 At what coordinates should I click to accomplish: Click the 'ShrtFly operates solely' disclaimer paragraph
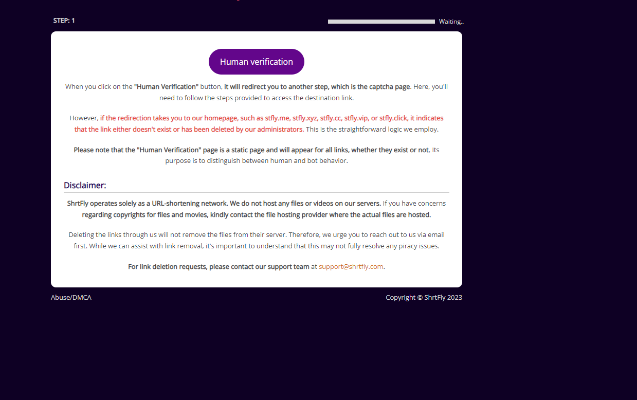click(x=257, y=209)
